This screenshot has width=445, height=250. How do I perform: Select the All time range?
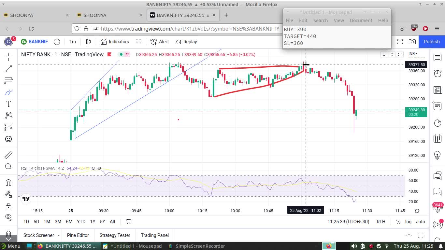(112, 222)
